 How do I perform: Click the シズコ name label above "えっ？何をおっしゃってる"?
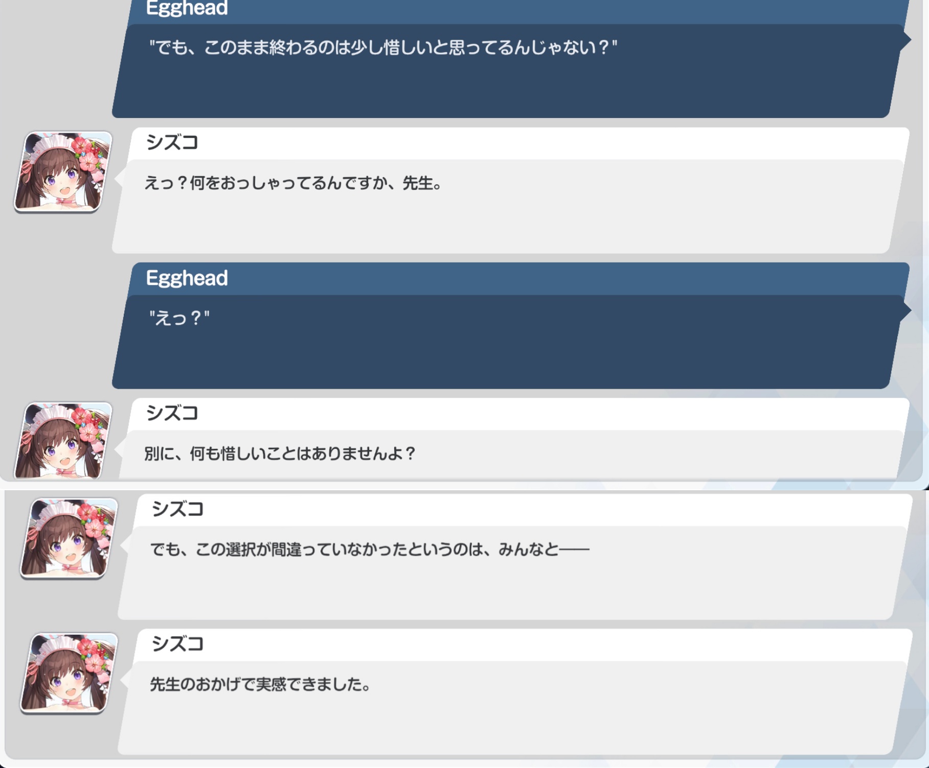pos(172,142)
